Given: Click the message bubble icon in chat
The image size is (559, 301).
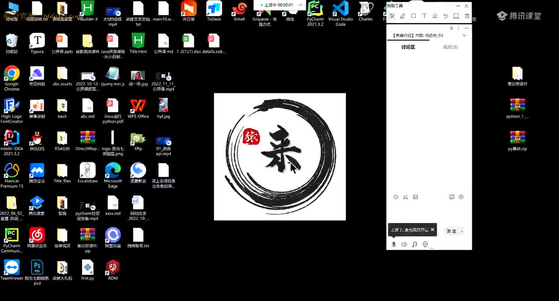Looking at the screenshot, I should point(452,197).
